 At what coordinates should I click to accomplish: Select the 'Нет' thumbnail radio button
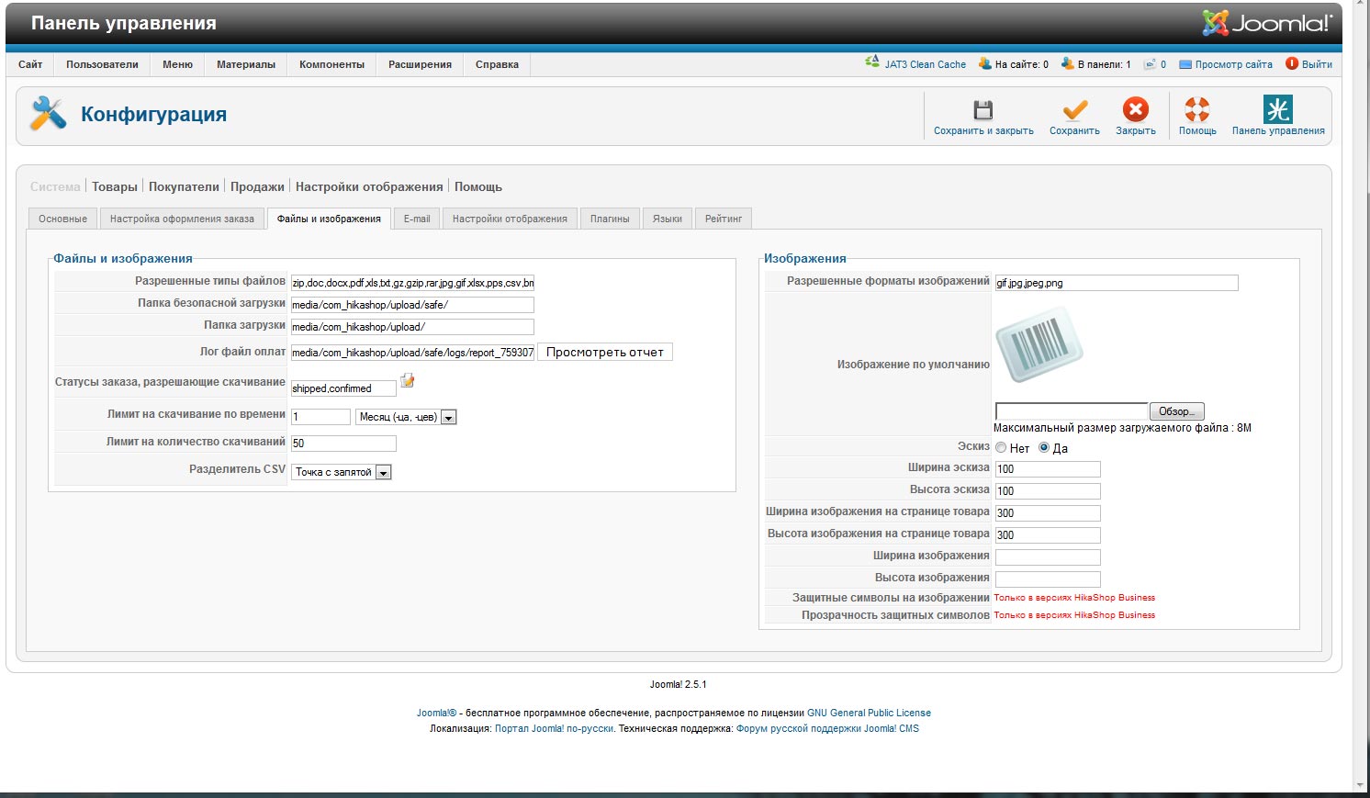pos(1001,448)
